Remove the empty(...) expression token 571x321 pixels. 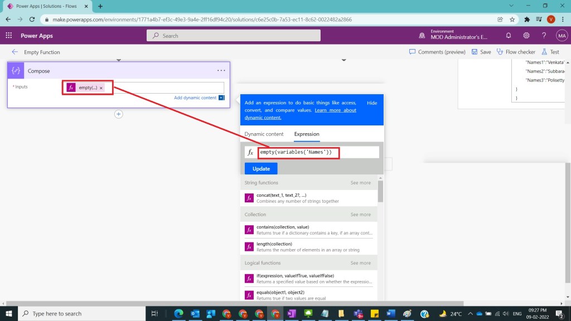tap(101, 88)
